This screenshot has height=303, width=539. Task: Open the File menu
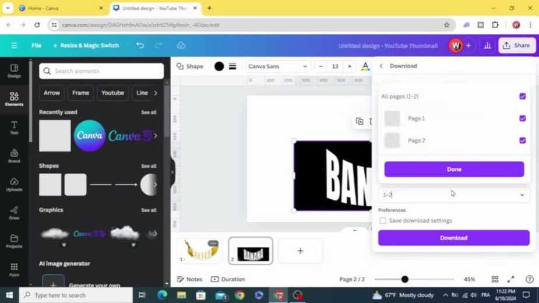[x=36, y=45]
